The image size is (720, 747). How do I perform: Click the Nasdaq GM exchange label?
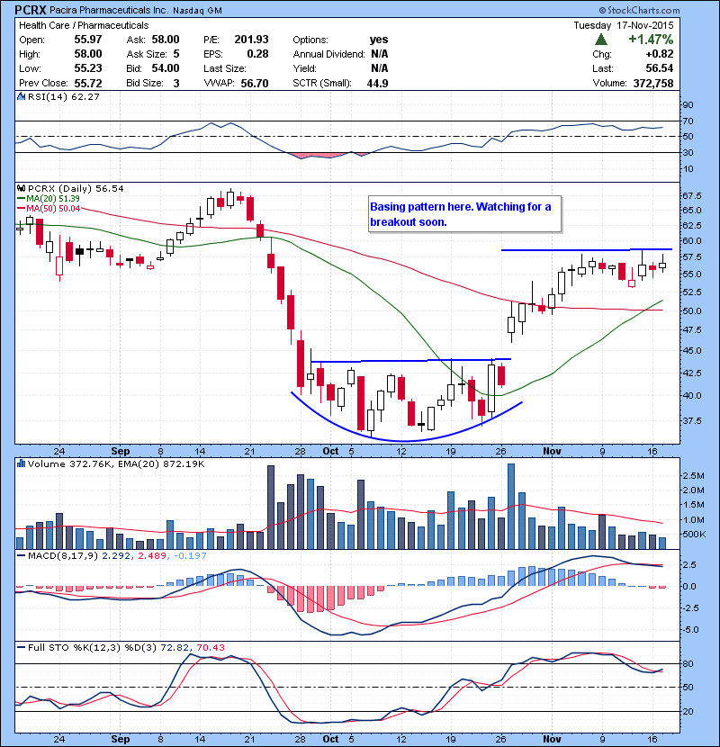(197, 11)
